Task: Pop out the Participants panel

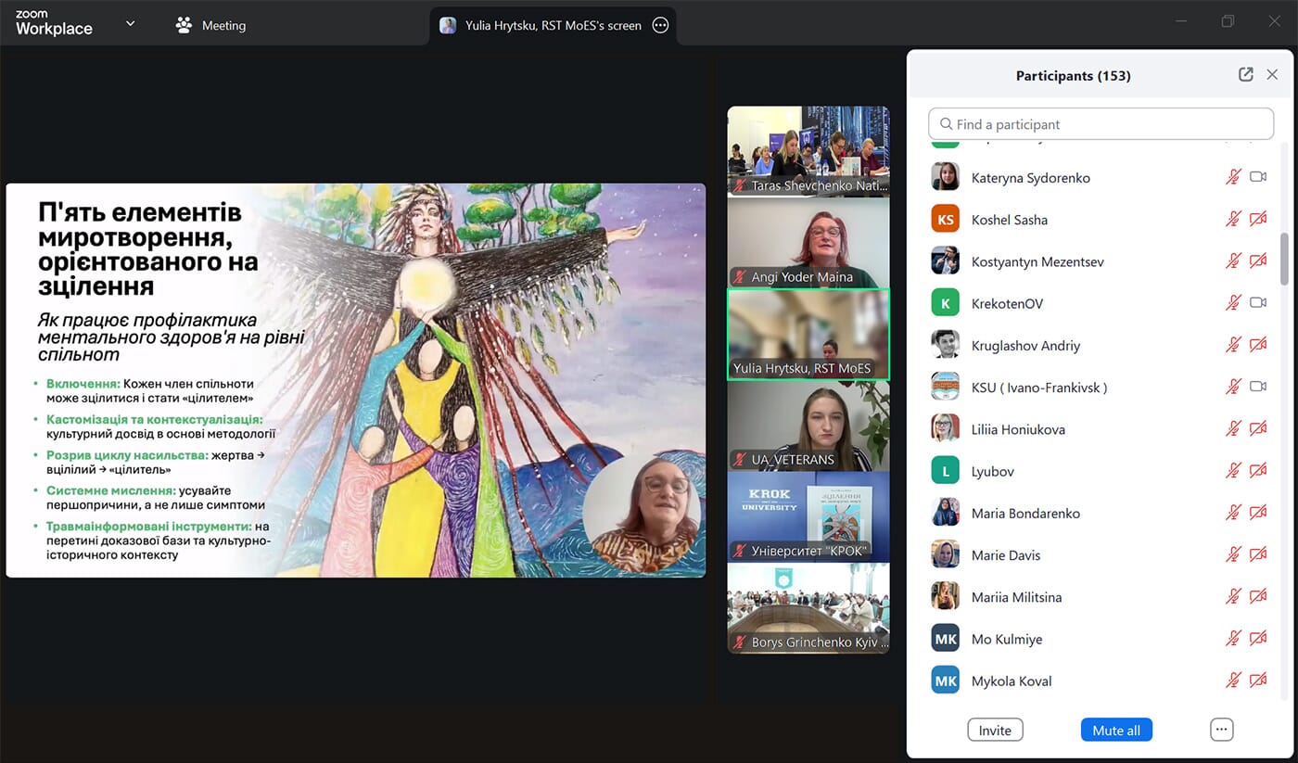Action: pyautogui.click(x=1245, y=75)
